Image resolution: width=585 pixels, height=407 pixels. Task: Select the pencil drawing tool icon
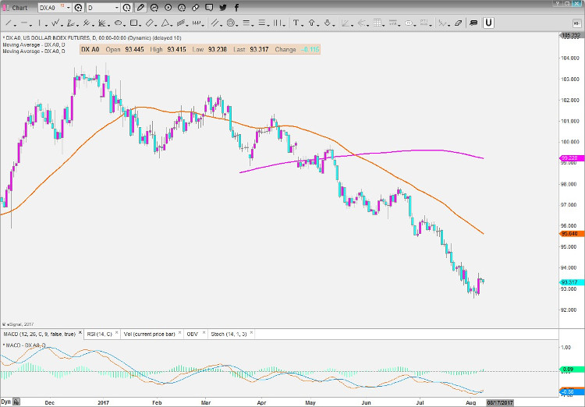(x=140, y=8)
